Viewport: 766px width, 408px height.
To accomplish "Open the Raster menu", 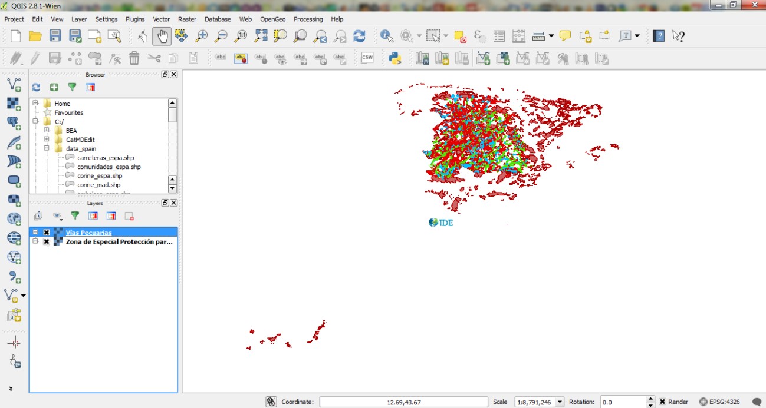I will tap(187, 19).
